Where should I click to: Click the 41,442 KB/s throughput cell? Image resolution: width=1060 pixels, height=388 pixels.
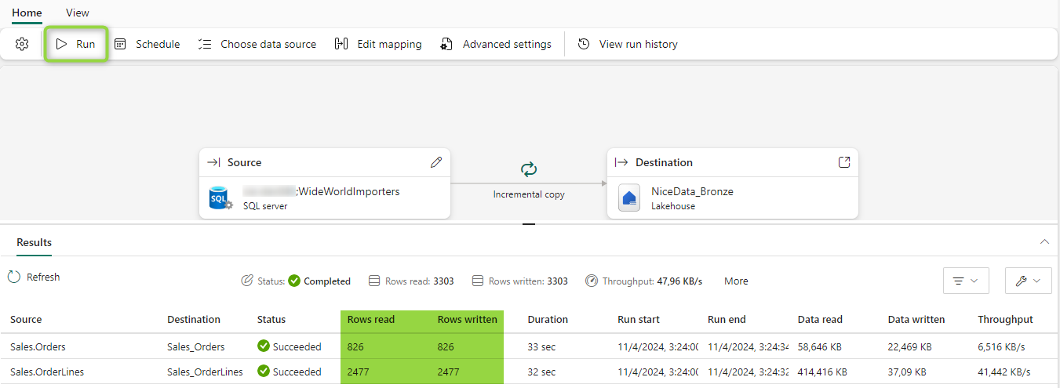[x=1004, y=372]
